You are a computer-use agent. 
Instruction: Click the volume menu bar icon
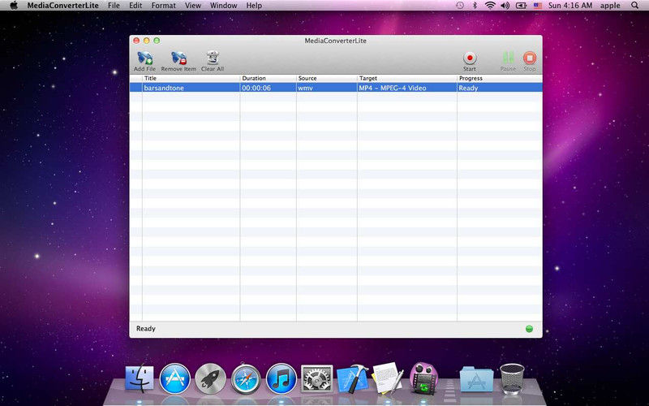(505, 6)
